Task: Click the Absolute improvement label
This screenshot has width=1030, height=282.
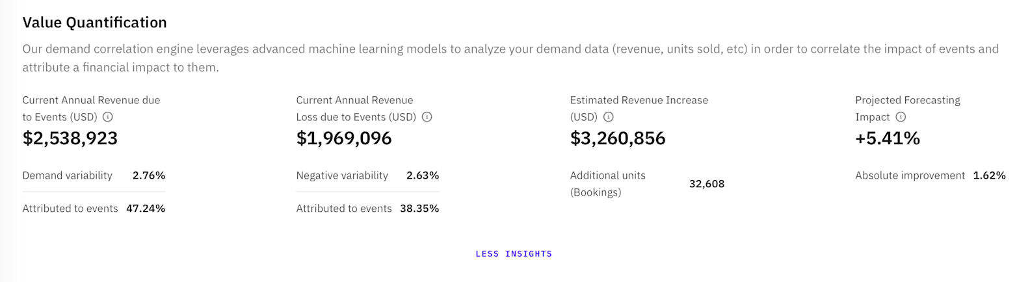Action: pos(910,175)
